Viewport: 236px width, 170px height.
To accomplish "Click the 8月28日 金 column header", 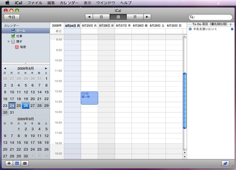I will (x=140, y=26).
